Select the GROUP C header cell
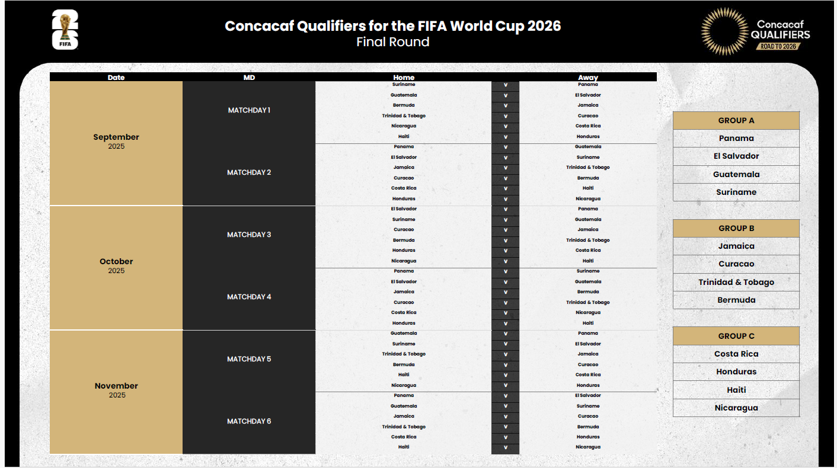Image resolution: width=837 pixels, height=468 pixels. (736, 336)
